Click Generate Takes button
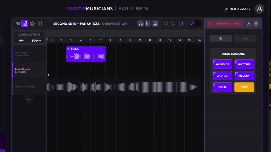The width and height of the screenshot is (271, 152). 225,24
